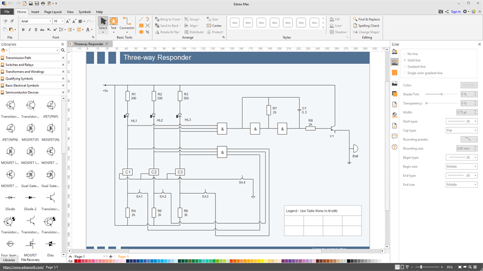Click the Save icon in quick access toolbar

click(37, 4)
